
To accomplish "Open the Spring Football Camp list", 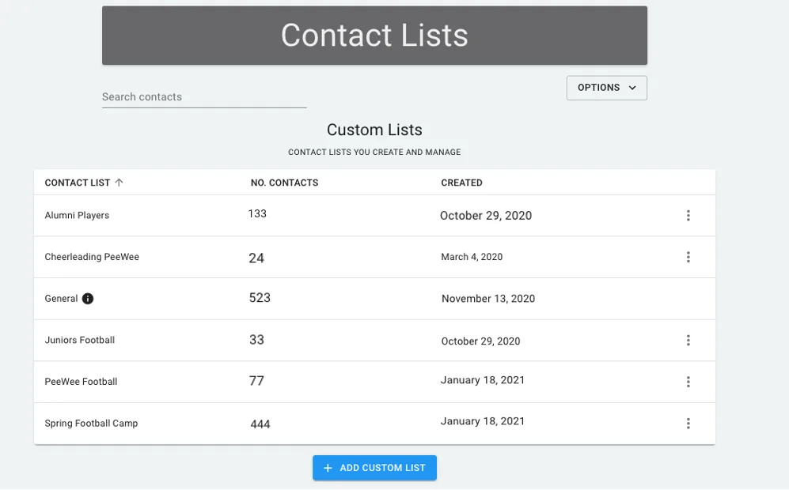I will click(x=91, y=423).
